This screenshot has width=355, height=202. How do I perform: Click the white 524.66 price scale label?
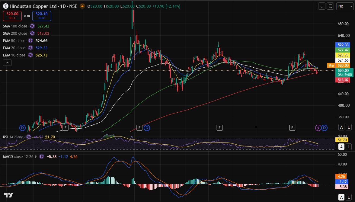click(x=343, y=60)
